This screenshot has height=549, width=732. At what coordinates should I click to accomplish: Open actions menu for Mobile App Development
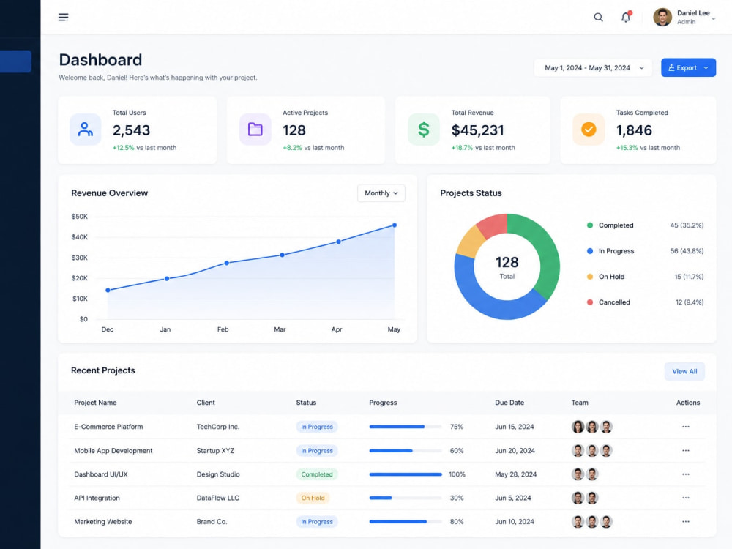pos(685,450)
